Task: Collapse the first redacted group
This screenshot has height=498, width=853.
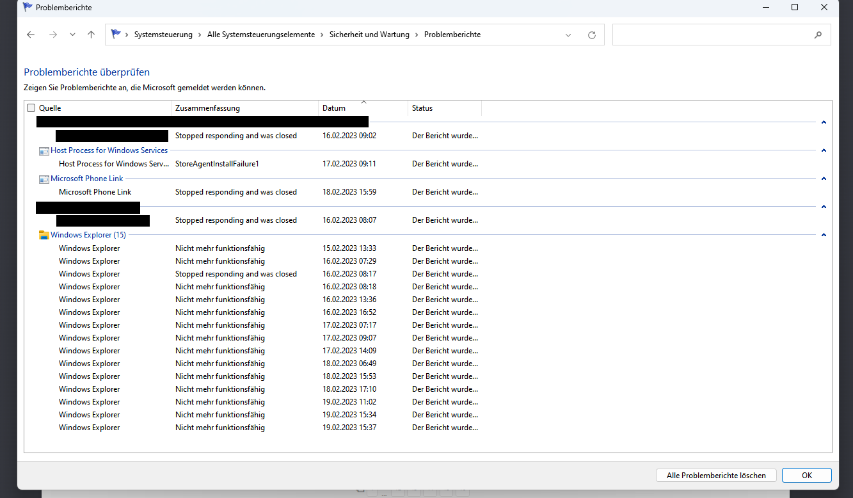Action: [x=824, y=122]
